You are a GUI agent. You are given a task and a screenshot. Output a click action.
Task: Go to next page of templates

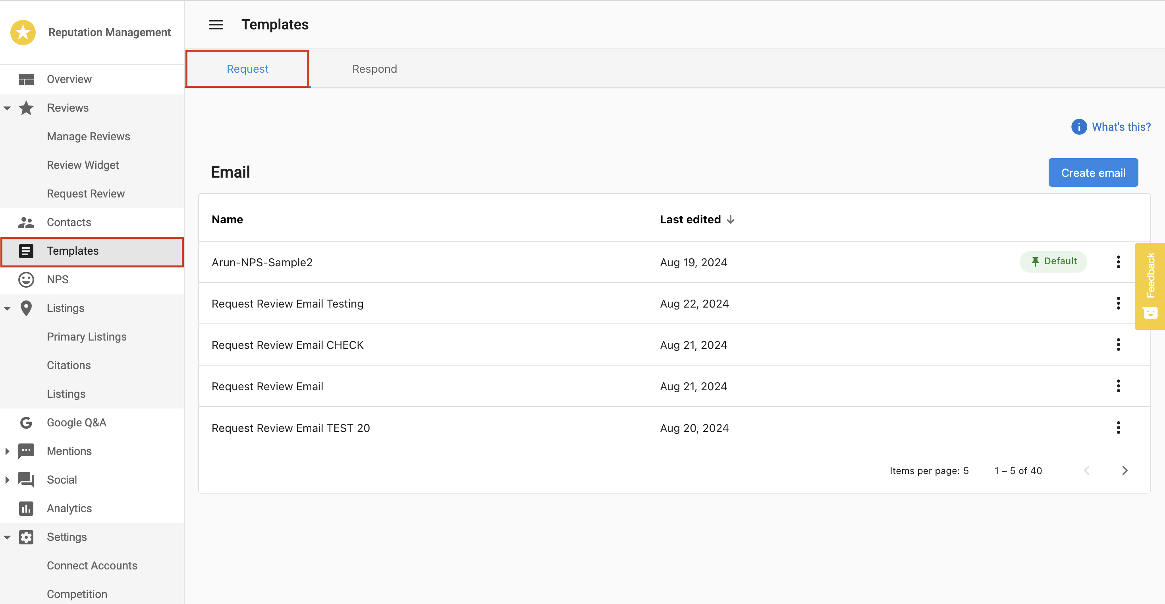pos(1125,470)
